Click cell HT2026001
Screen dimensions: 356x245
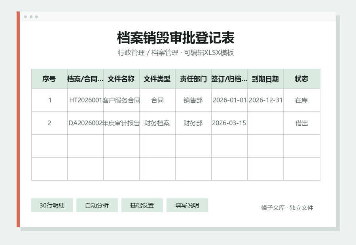[x=85, y=100]
